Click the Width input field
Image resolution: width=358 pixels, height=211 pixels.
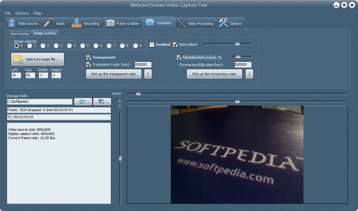[43, 75]
